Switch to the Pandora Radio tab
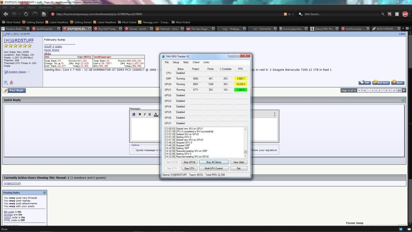This screenshot has width=412, height=232. pyautogui.click(x=15, y=29)
